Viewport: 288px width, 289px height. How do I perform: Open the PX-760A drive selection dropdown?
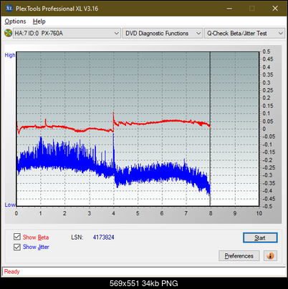[x=67, y=34]
